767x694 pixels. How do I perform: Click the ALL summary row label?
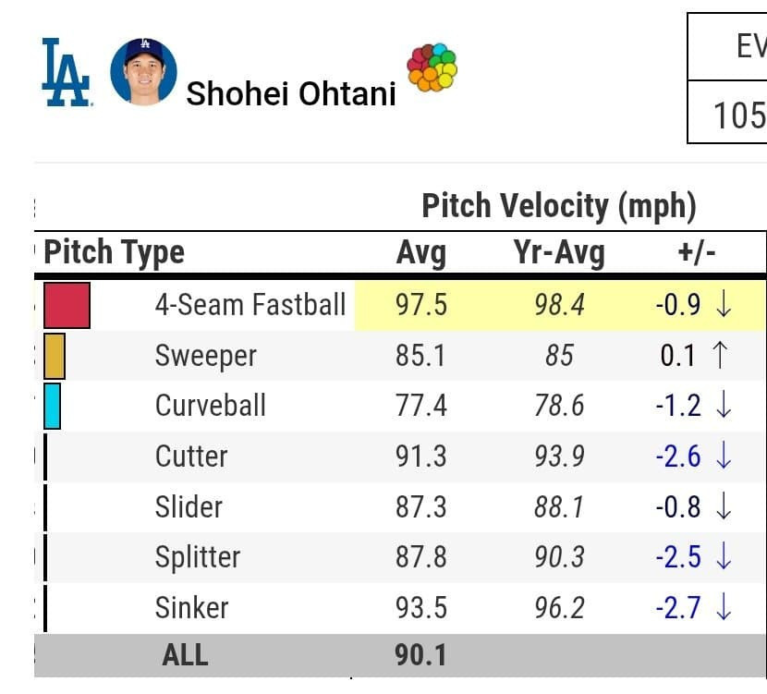(185, 655)
